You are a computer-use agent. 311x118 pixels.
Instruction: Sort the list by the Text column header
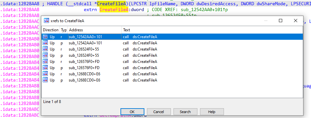click(x=212, y=30)
